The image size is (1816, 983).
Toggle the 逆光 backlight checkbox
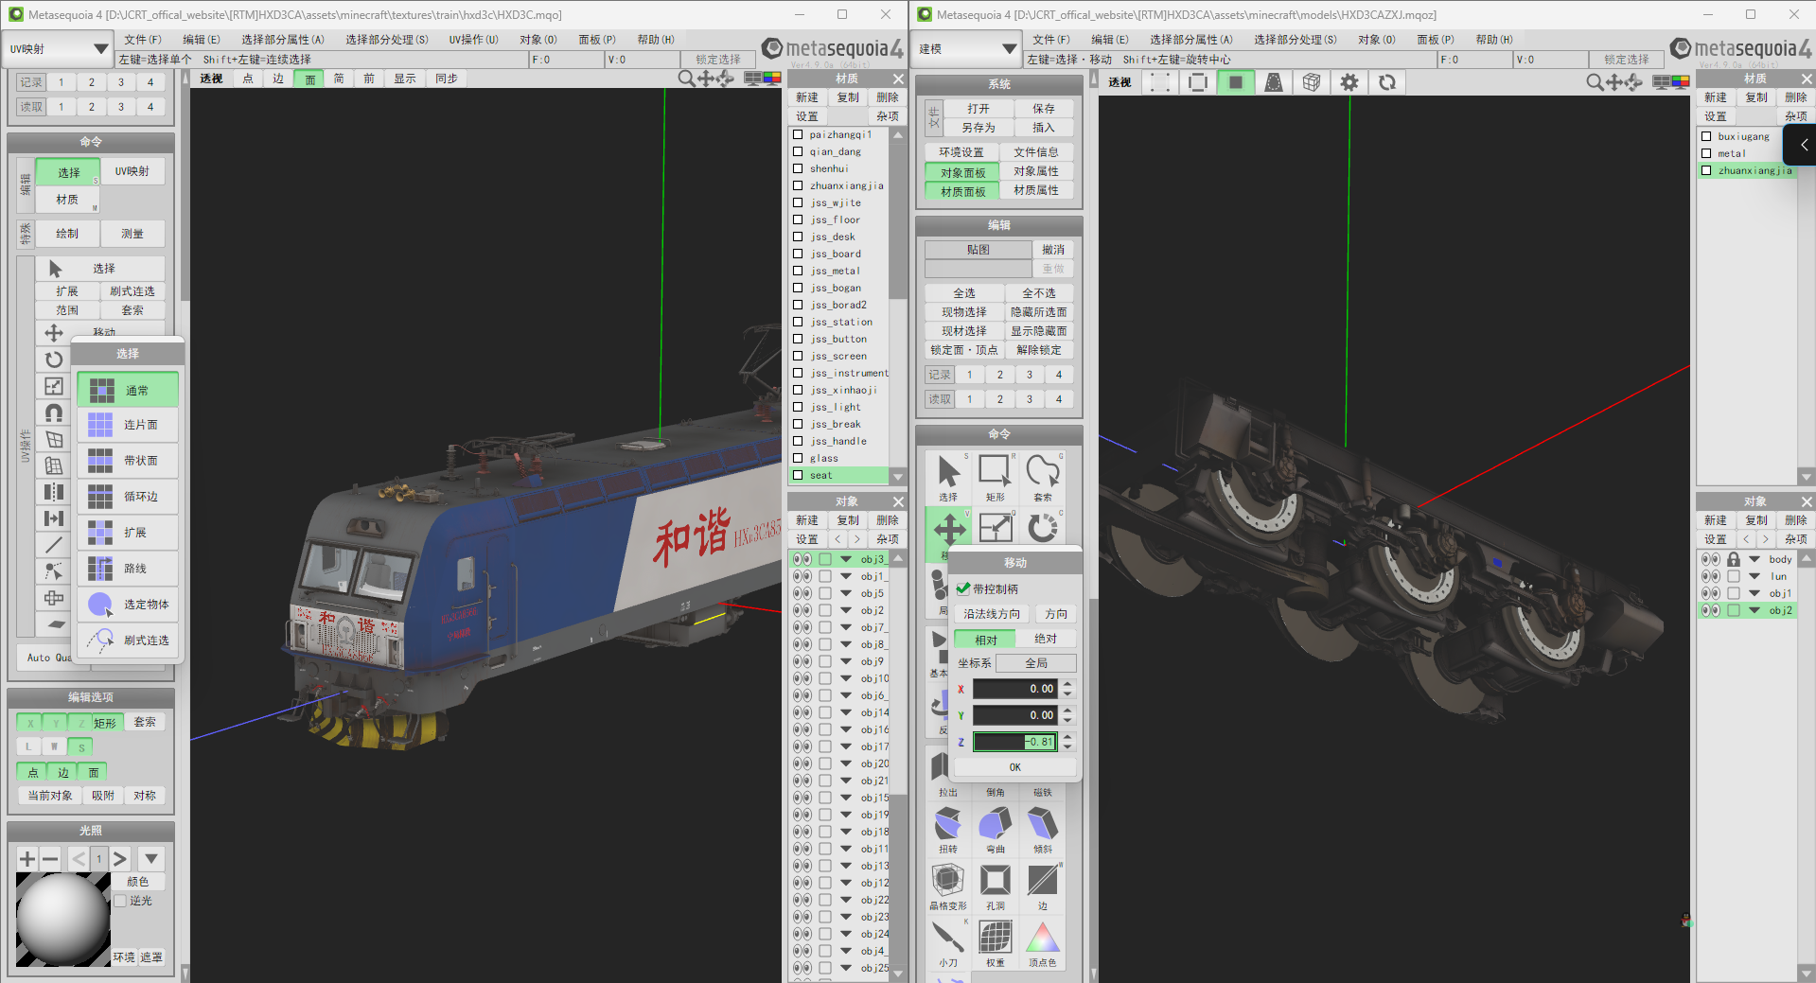[120, 901]
